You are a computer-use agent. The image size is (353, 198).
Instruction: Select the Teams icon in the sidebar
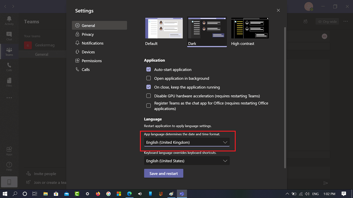9,51
